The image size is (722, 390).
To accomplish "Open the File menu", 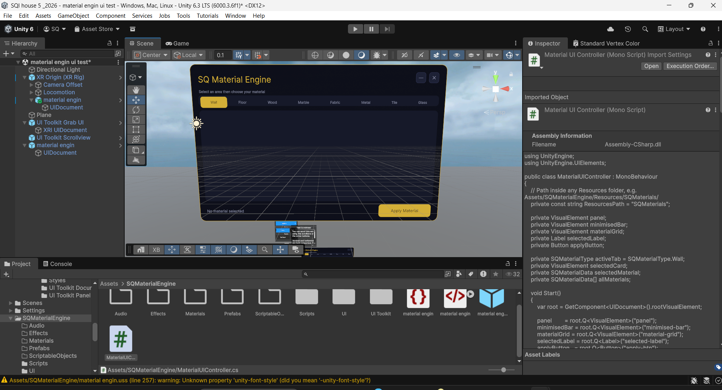I will coord(8,16).
